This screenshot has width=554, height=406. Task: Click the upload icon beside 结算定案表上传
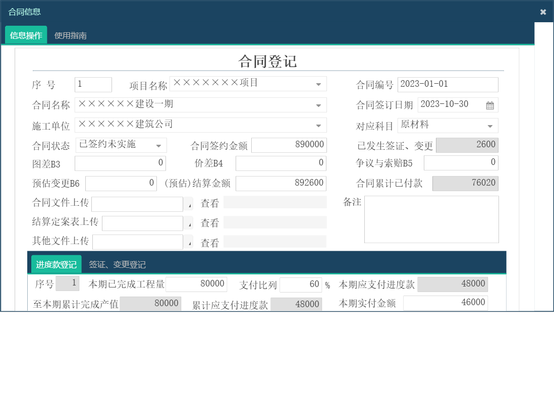pos(190,224)
